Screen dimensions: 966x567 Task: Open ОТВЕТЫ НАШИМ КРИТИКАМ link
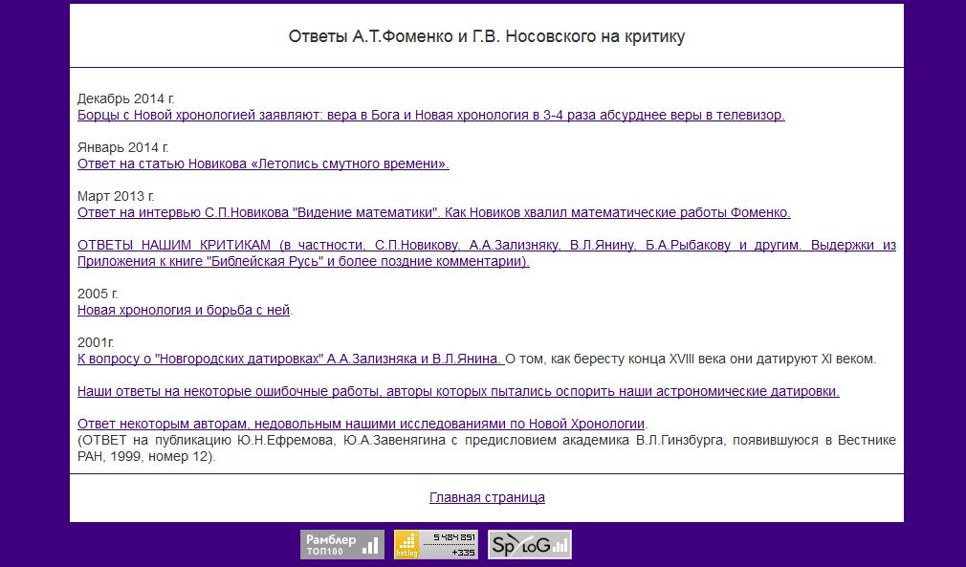(487, 253)
